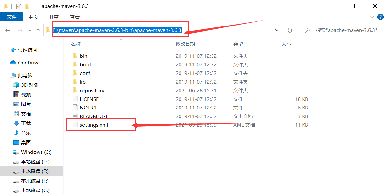This screenshot has width=385, height=194.
Task: Click the "文件夹" type of conf row
Action: 240,73
